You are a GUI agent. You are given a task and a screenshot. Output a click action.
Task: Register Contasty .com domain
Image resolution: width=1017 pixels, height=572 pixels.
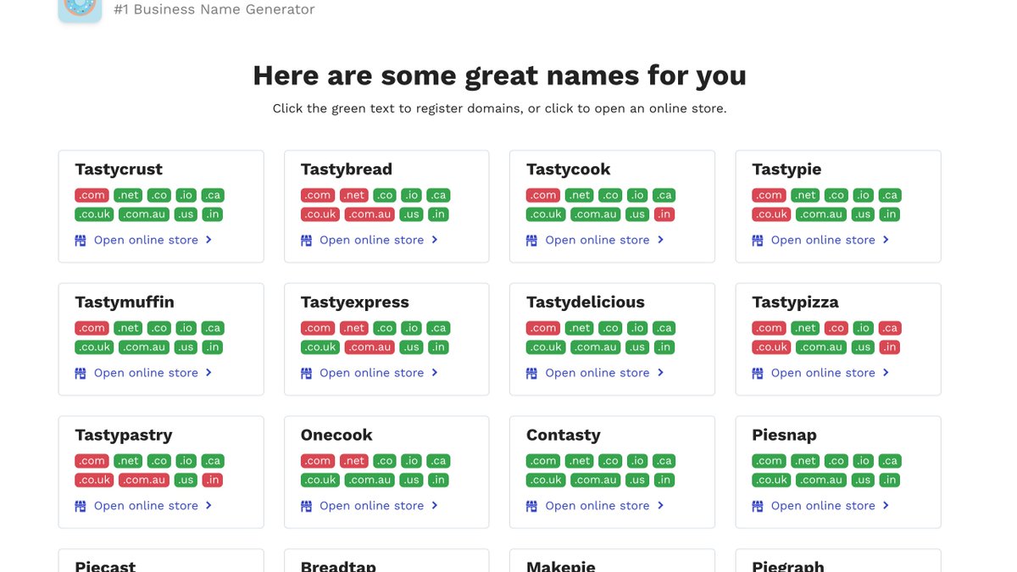click(543, 461)
